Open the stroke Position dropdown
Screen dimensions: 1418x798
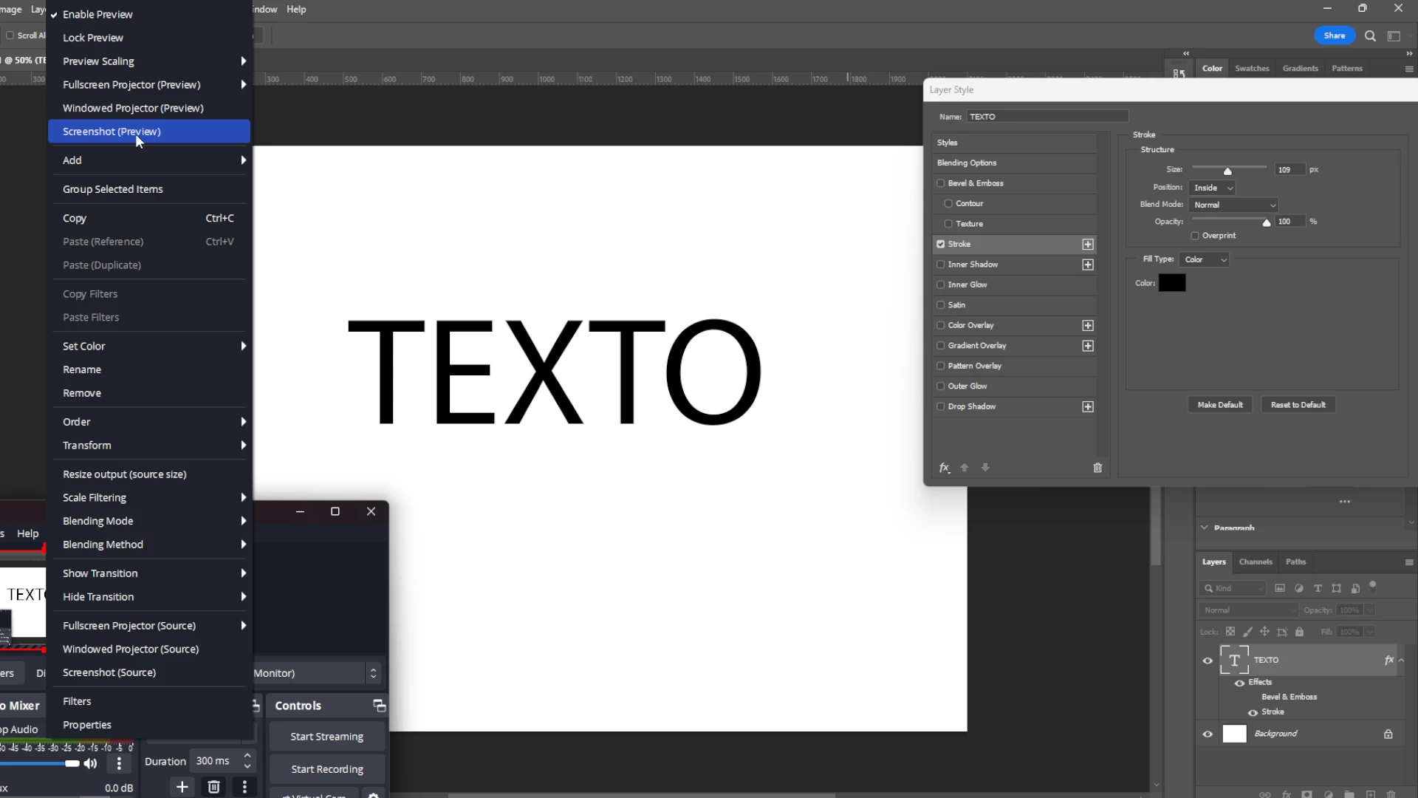coord(1213,188)
